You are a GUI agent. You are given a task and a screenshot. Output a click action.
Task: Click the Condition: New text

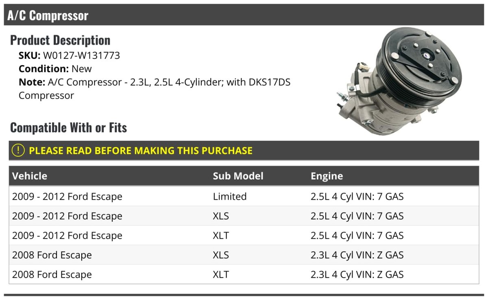pyautogui.click(x=55, y=69)
